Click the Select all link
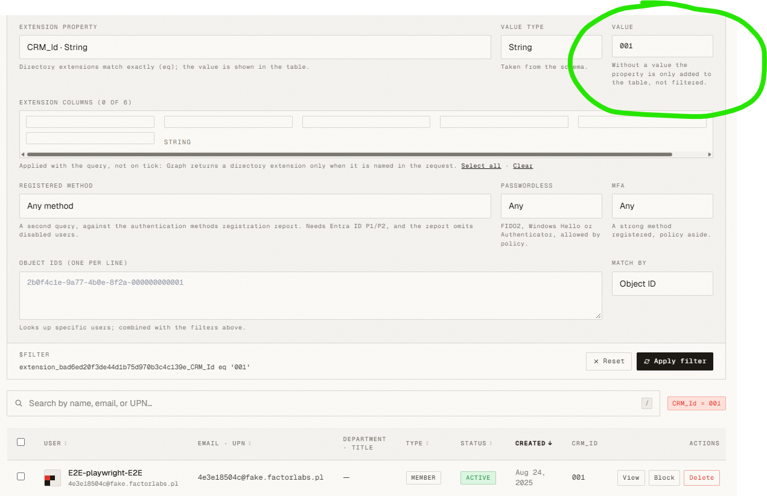Screen dimensions: 767x496 (x=481, y=166)
